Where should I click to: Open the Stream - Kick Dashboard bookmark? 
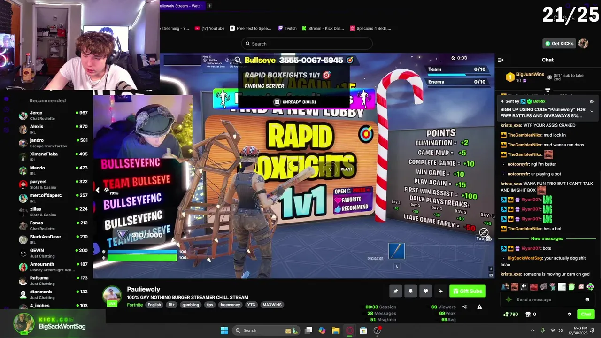point(323,28)
